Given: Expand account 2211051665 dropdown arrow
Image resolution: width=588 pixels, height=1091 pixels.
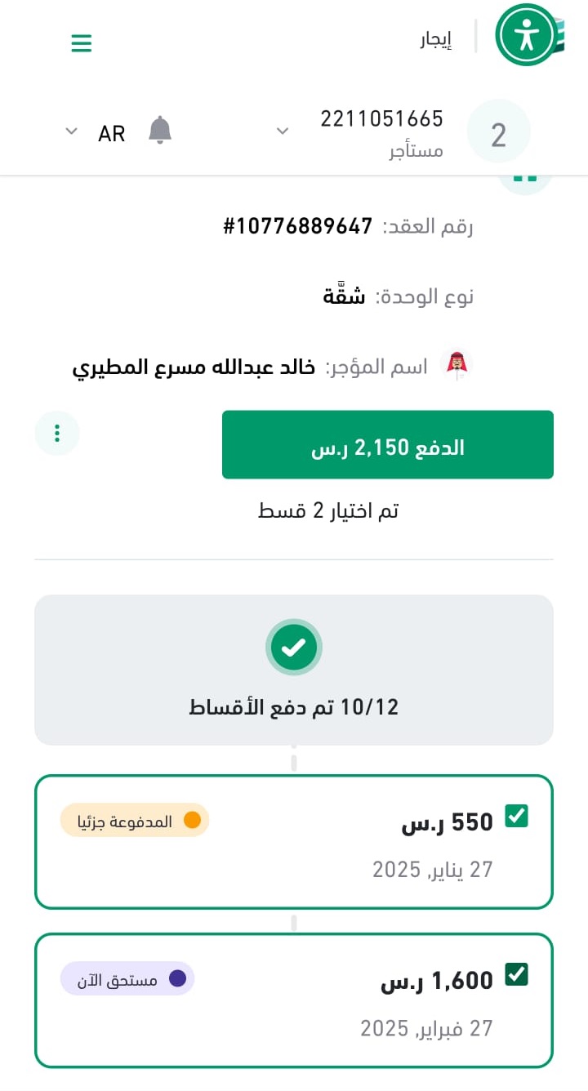Looking at the screenshot, I should coord(283,131).
